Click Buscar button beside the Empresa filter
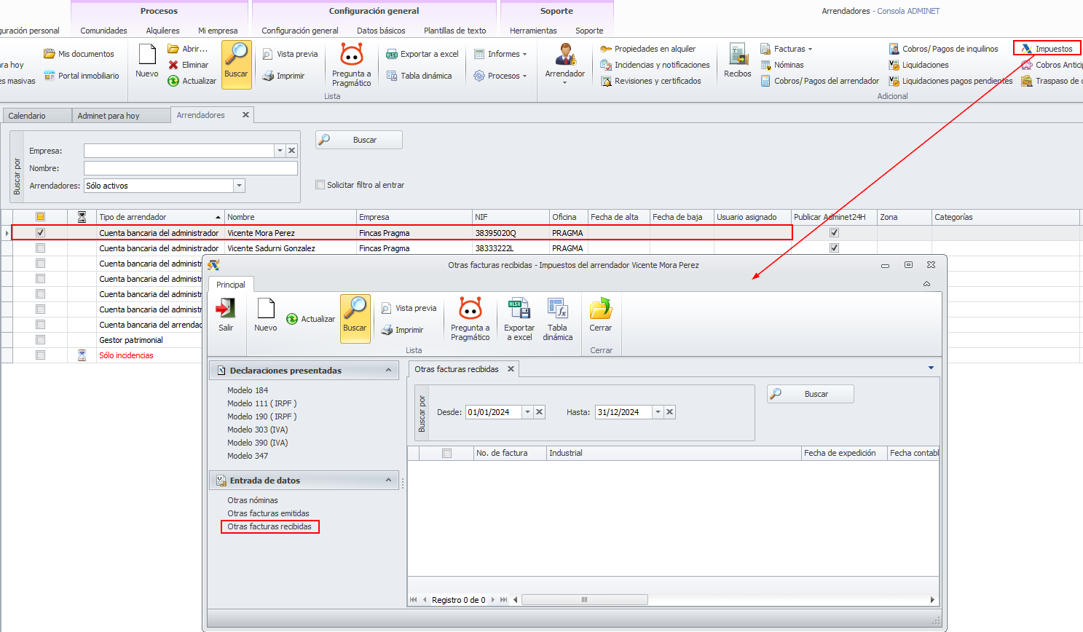1083x632 pixels. (359, 140)
